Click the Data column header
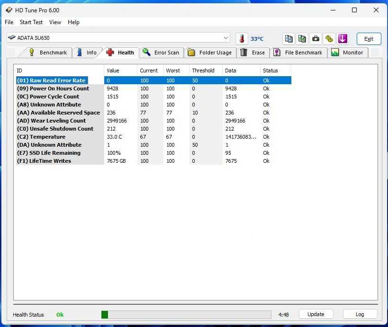The image size is (388, 327). pos(241,71)
